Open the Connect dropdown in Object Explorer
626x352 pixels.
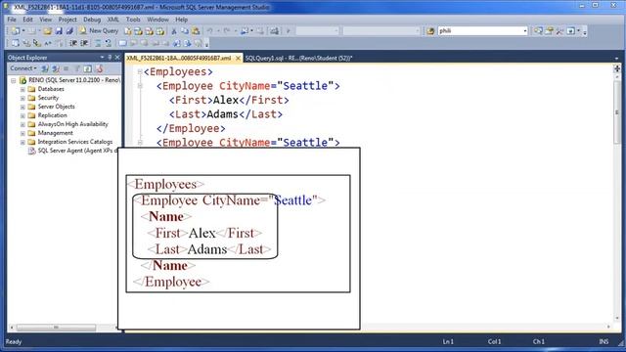point(23,68)
